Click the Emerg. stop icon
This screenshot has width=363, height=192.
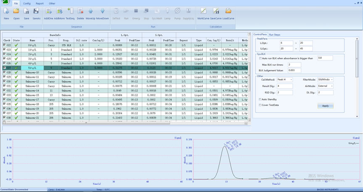(136, 11)
